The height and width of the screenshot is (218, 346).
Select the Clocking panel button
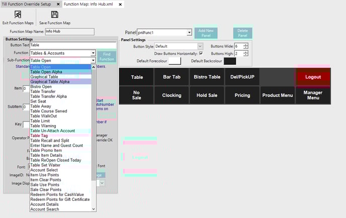coord(171,95)
